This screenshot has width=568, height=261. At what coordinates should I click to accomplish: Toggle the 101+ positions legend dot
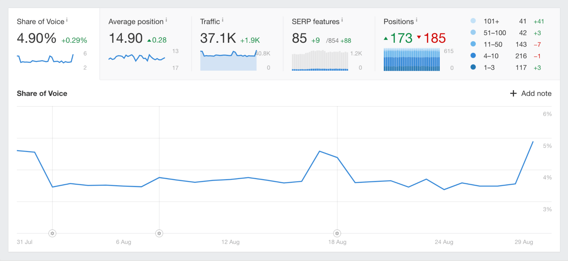473,21
